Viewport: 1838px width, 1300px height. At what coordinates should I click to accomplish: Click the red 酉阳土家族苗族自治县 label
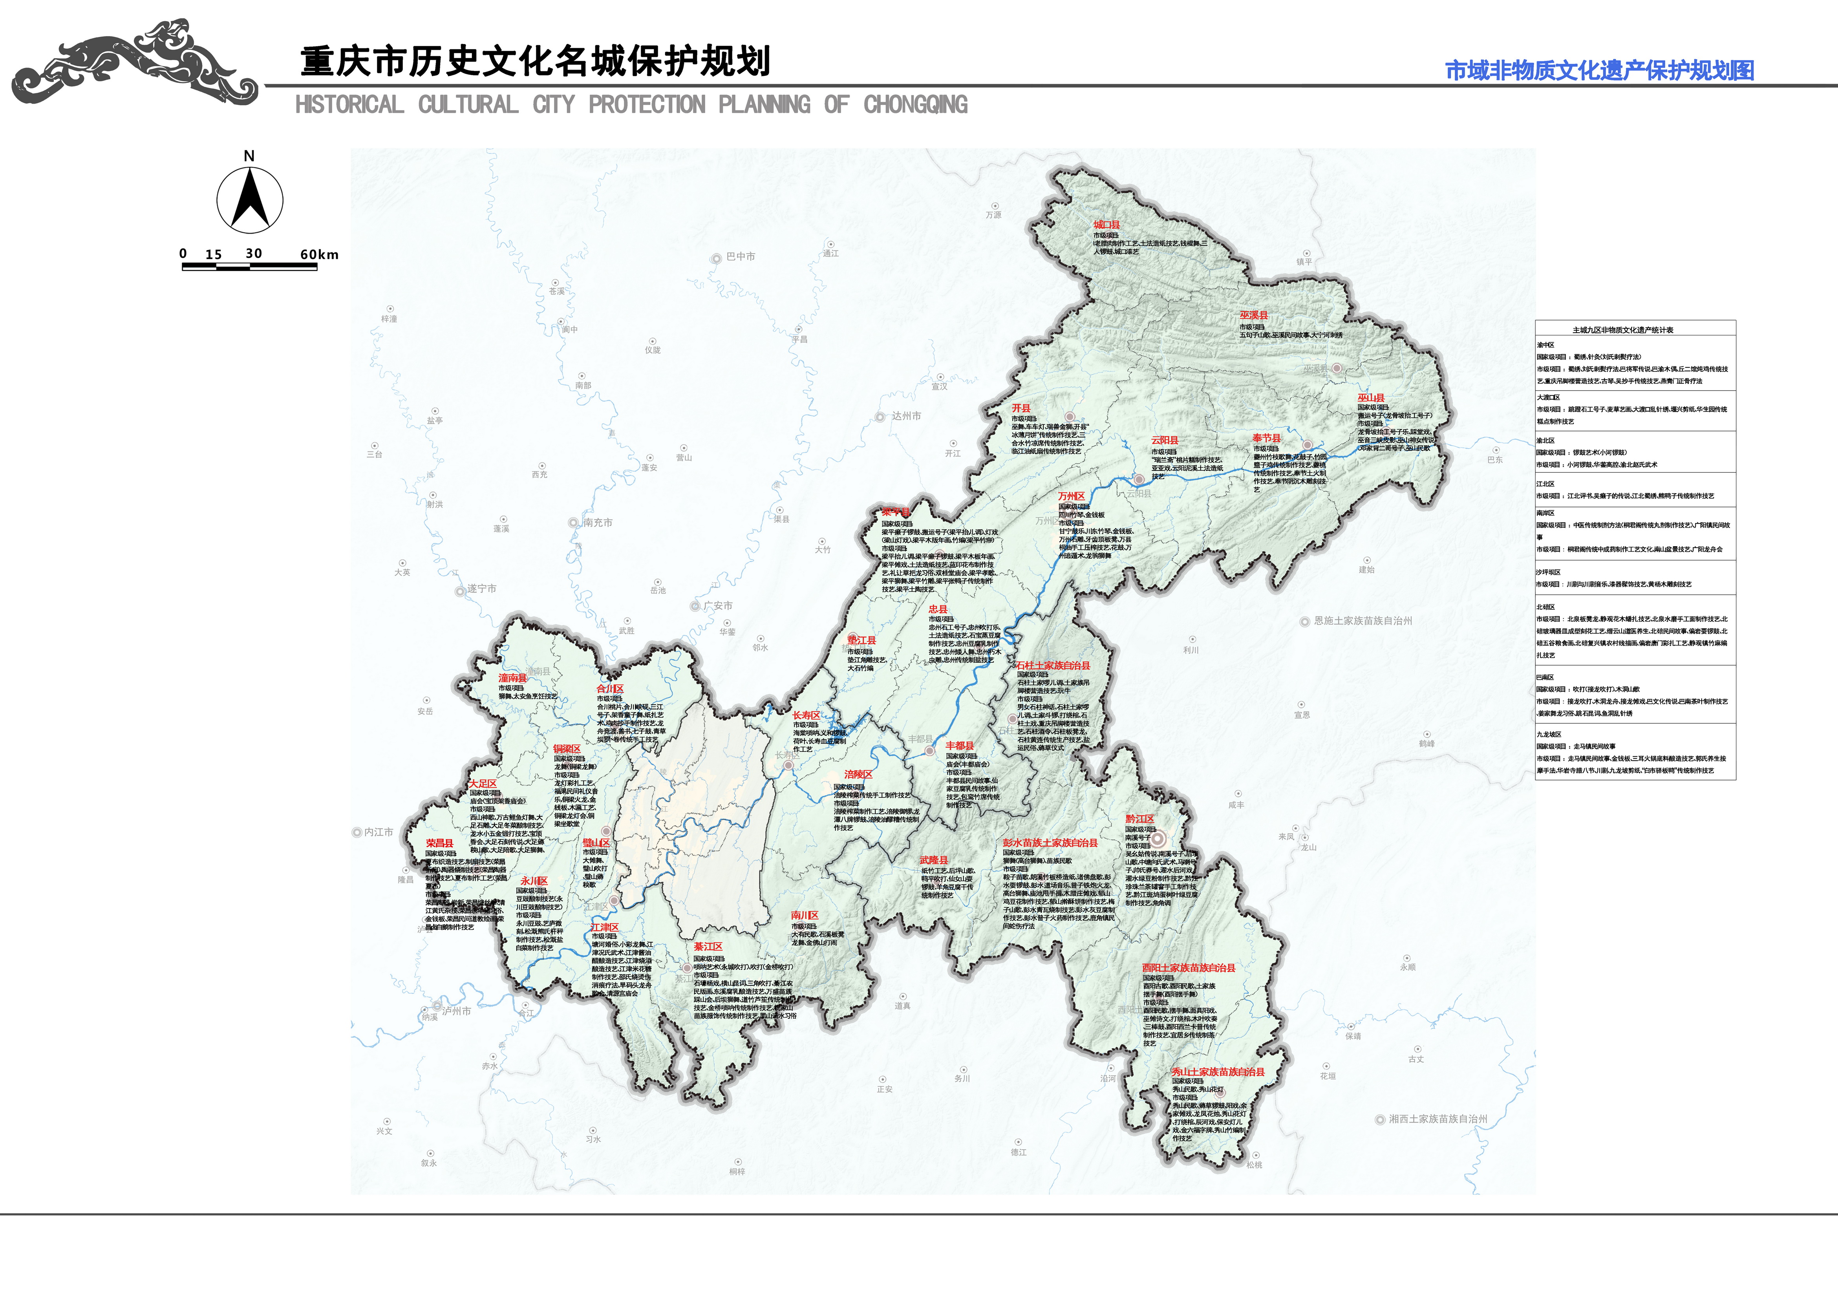pos(1188,968)
